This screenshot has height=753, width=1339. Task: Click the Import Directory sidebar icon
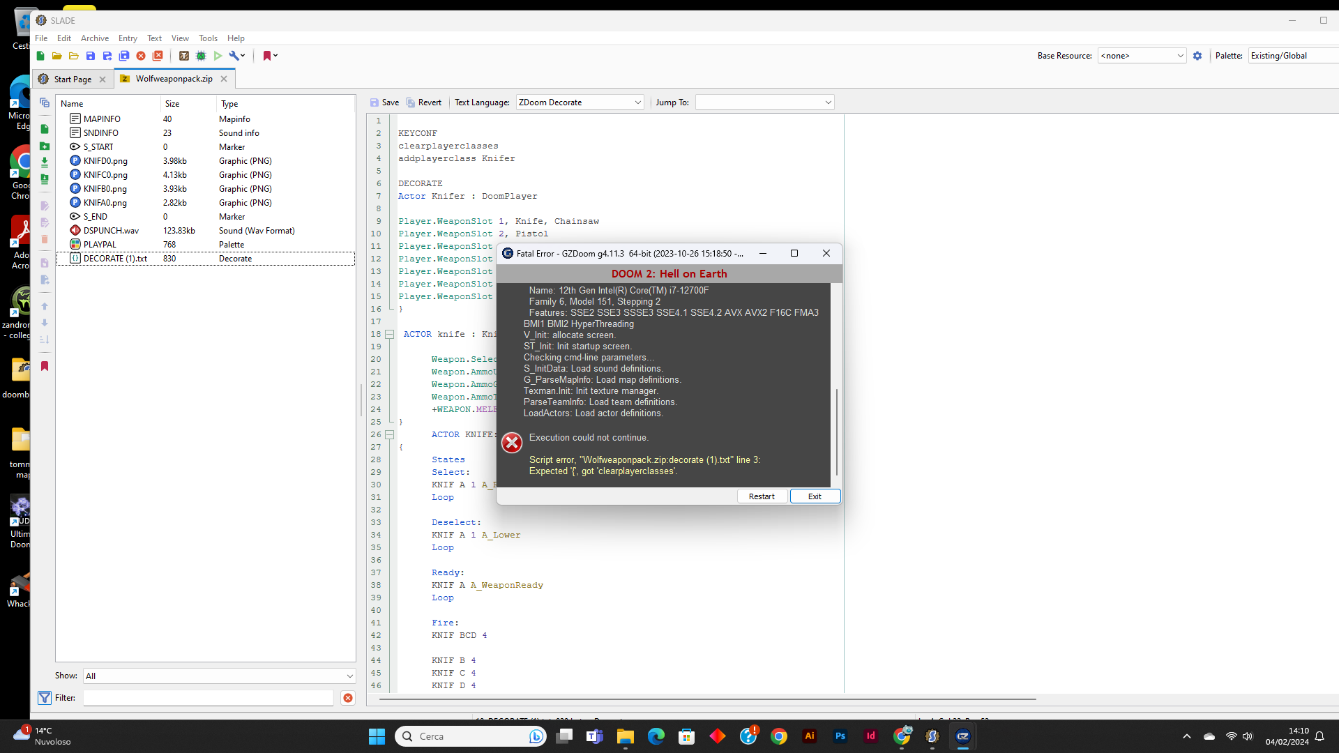(x=45, y=178)
